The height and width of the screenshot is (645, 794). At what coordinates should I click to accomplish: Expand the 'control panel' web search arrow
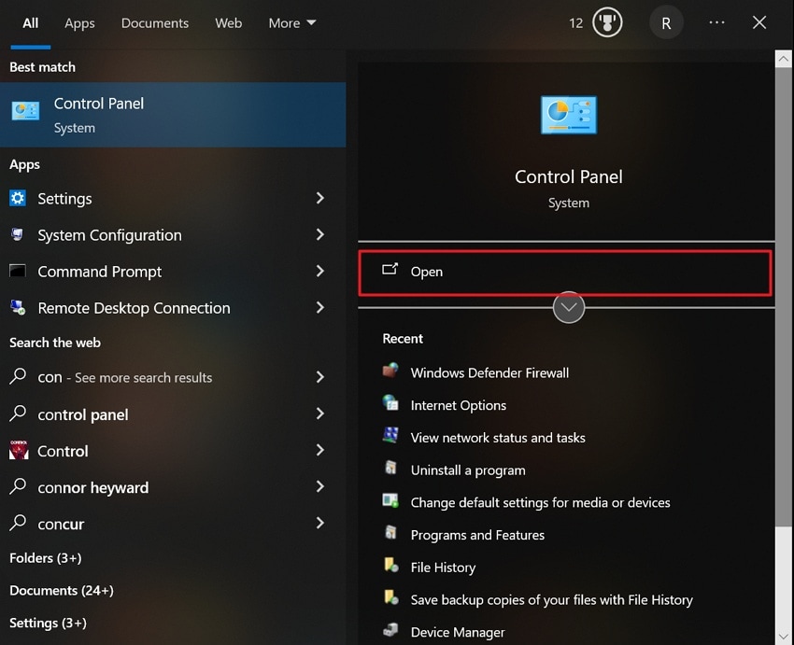pos(320,414)
